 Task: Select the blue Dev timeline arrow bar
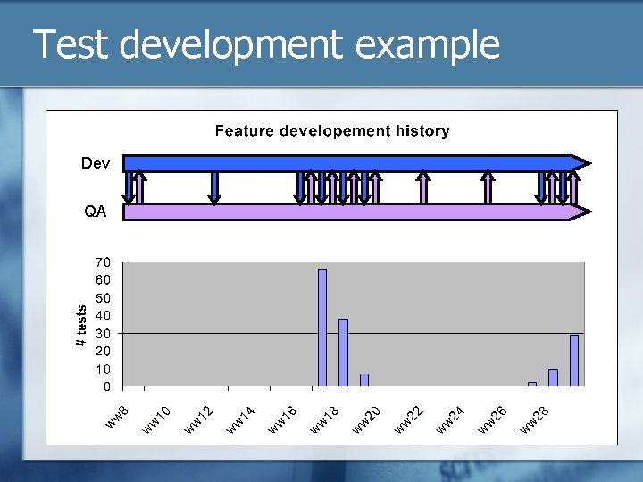[356, 163]
